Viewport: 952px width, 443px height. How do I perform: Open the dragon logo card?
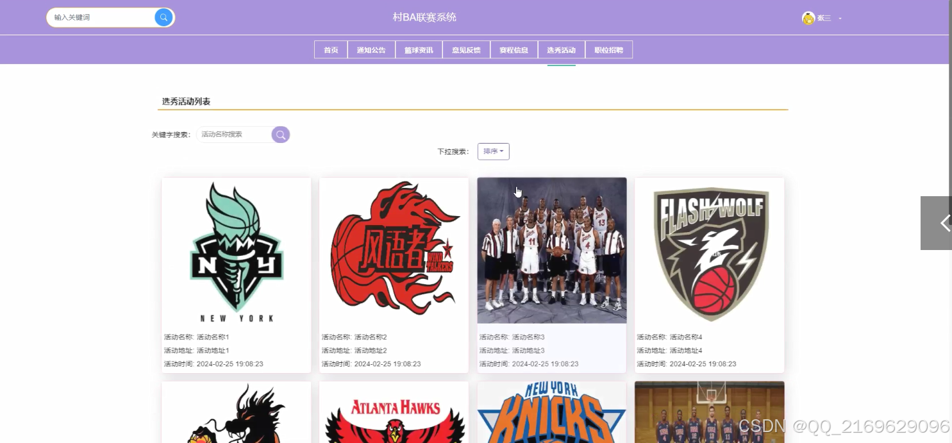236,412
